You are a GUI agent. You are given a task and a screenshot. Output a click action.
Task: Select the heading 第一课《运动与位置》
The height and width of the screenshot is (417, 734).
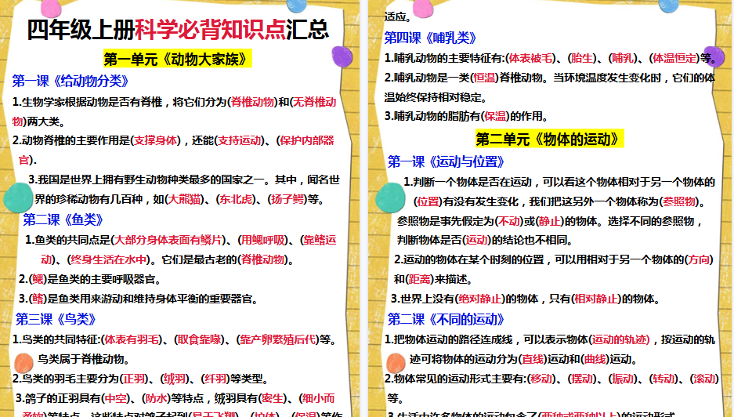pyautogui.click(x=446, y=161)
